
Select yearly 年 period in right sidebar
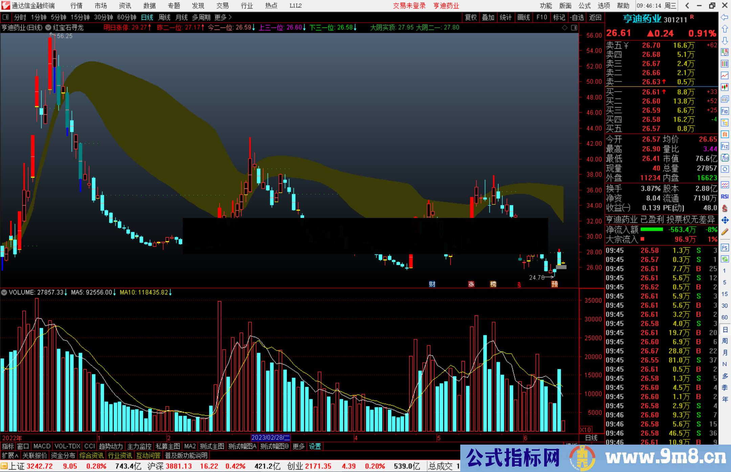(725, 399)
